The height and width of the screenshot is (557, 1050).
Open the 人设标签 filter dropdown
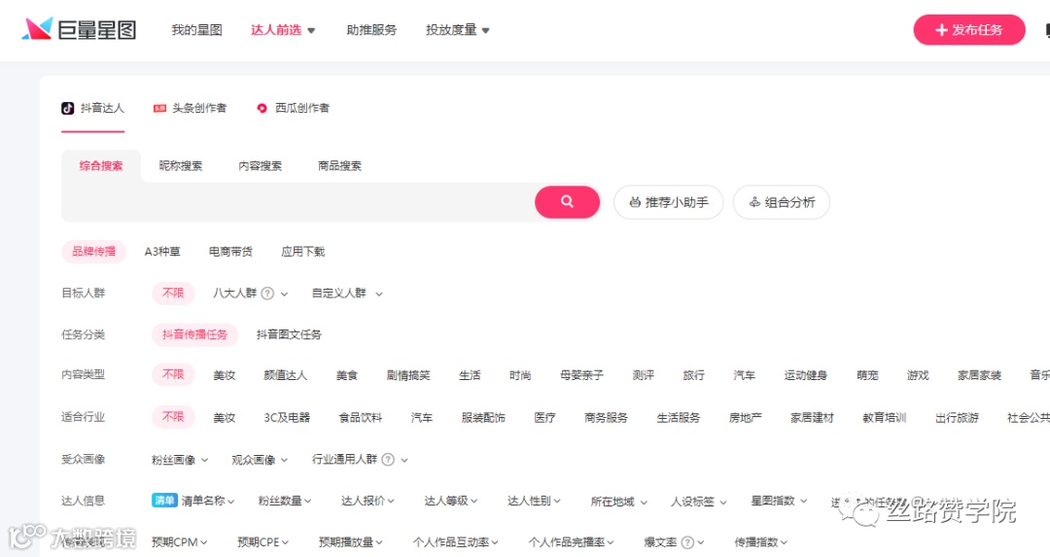[x=698, y=502]
